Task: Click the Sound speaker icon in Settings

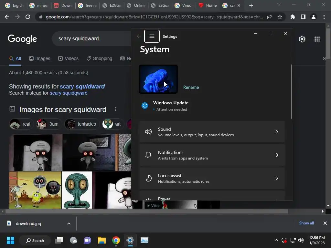Action: tap(148, 132)
